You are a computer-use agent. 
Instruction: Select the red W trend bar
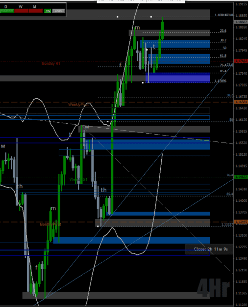21,11
